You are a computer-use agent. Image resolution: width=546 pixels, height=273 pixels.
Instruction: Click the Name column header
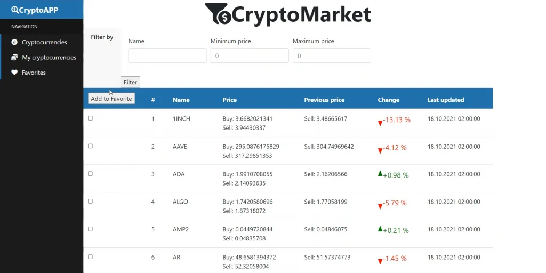coord(181,100)
